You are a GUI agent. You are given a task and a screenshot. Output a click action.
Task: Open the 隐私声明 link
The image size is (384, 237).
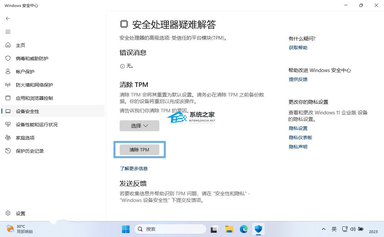tap(298, 146)
